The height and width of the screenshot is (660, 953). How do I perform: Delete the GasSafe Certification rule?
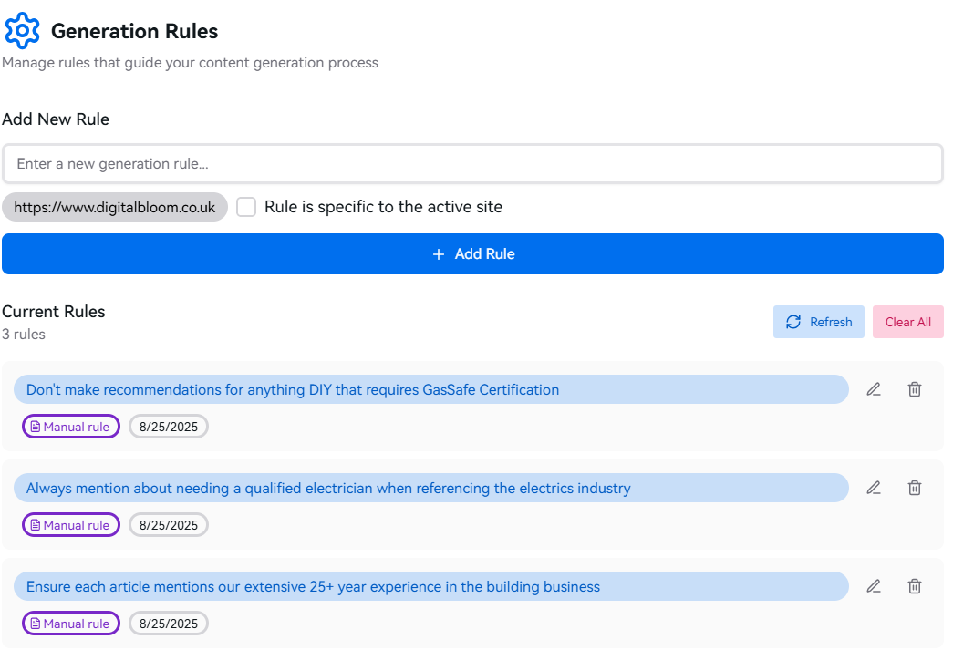pos(915,389)
